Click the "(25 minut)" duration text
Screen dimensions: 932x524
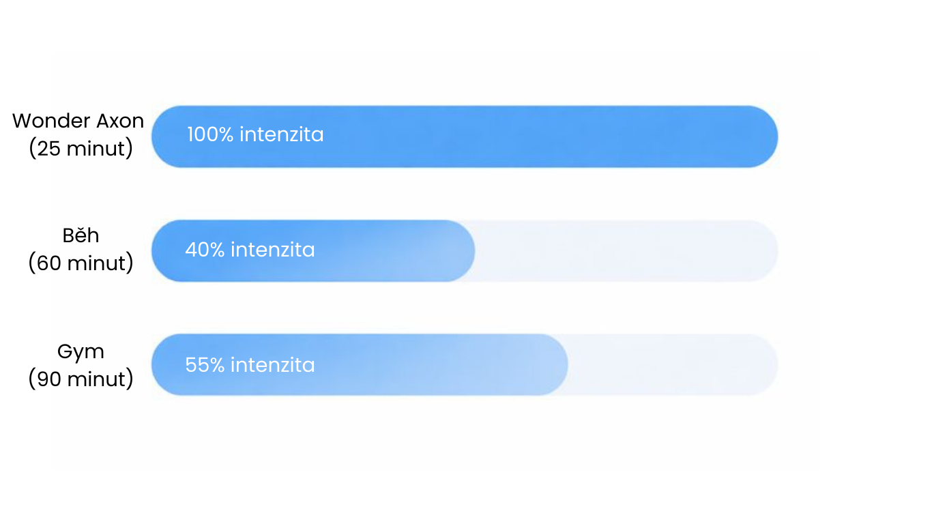click(x=81, y=148)
